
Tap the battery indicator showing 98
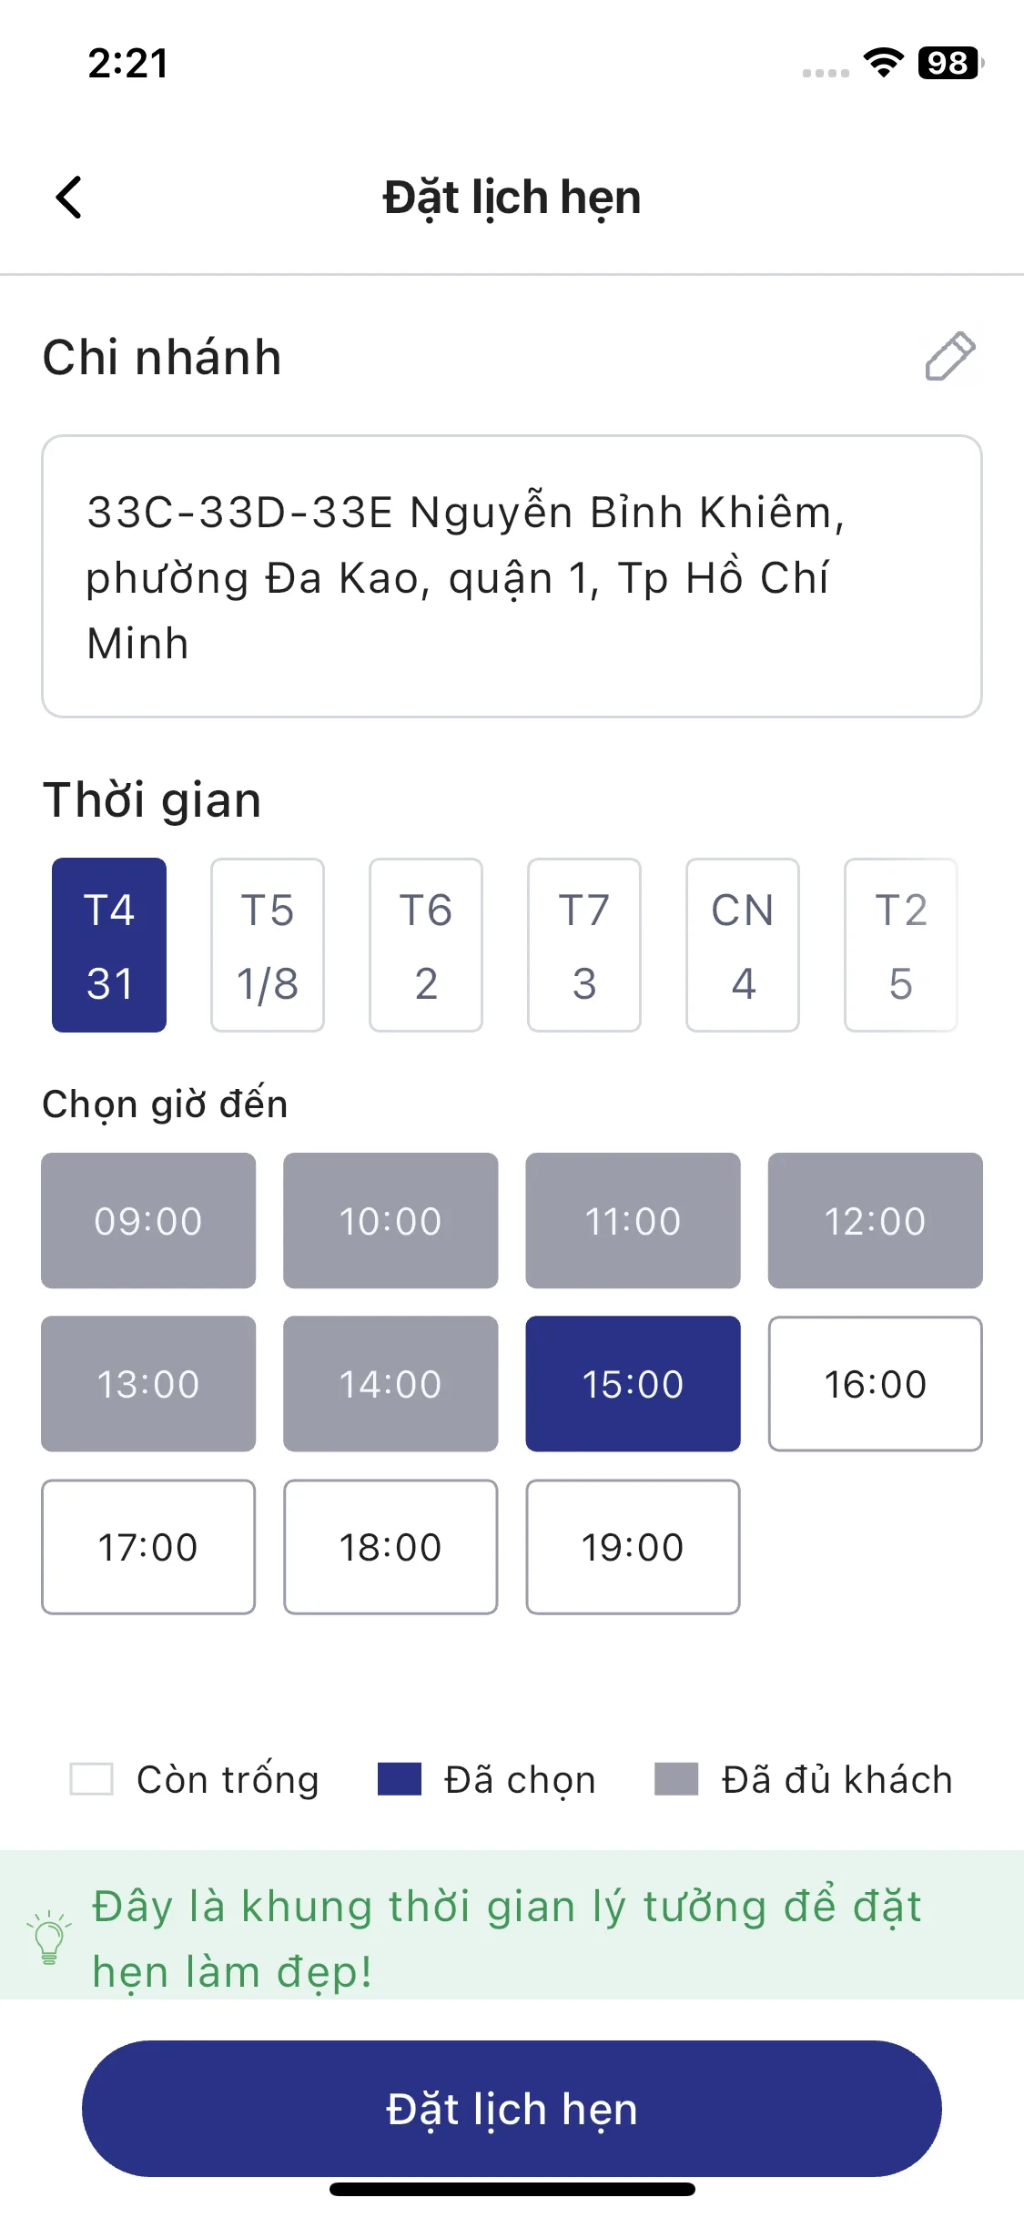950,63
